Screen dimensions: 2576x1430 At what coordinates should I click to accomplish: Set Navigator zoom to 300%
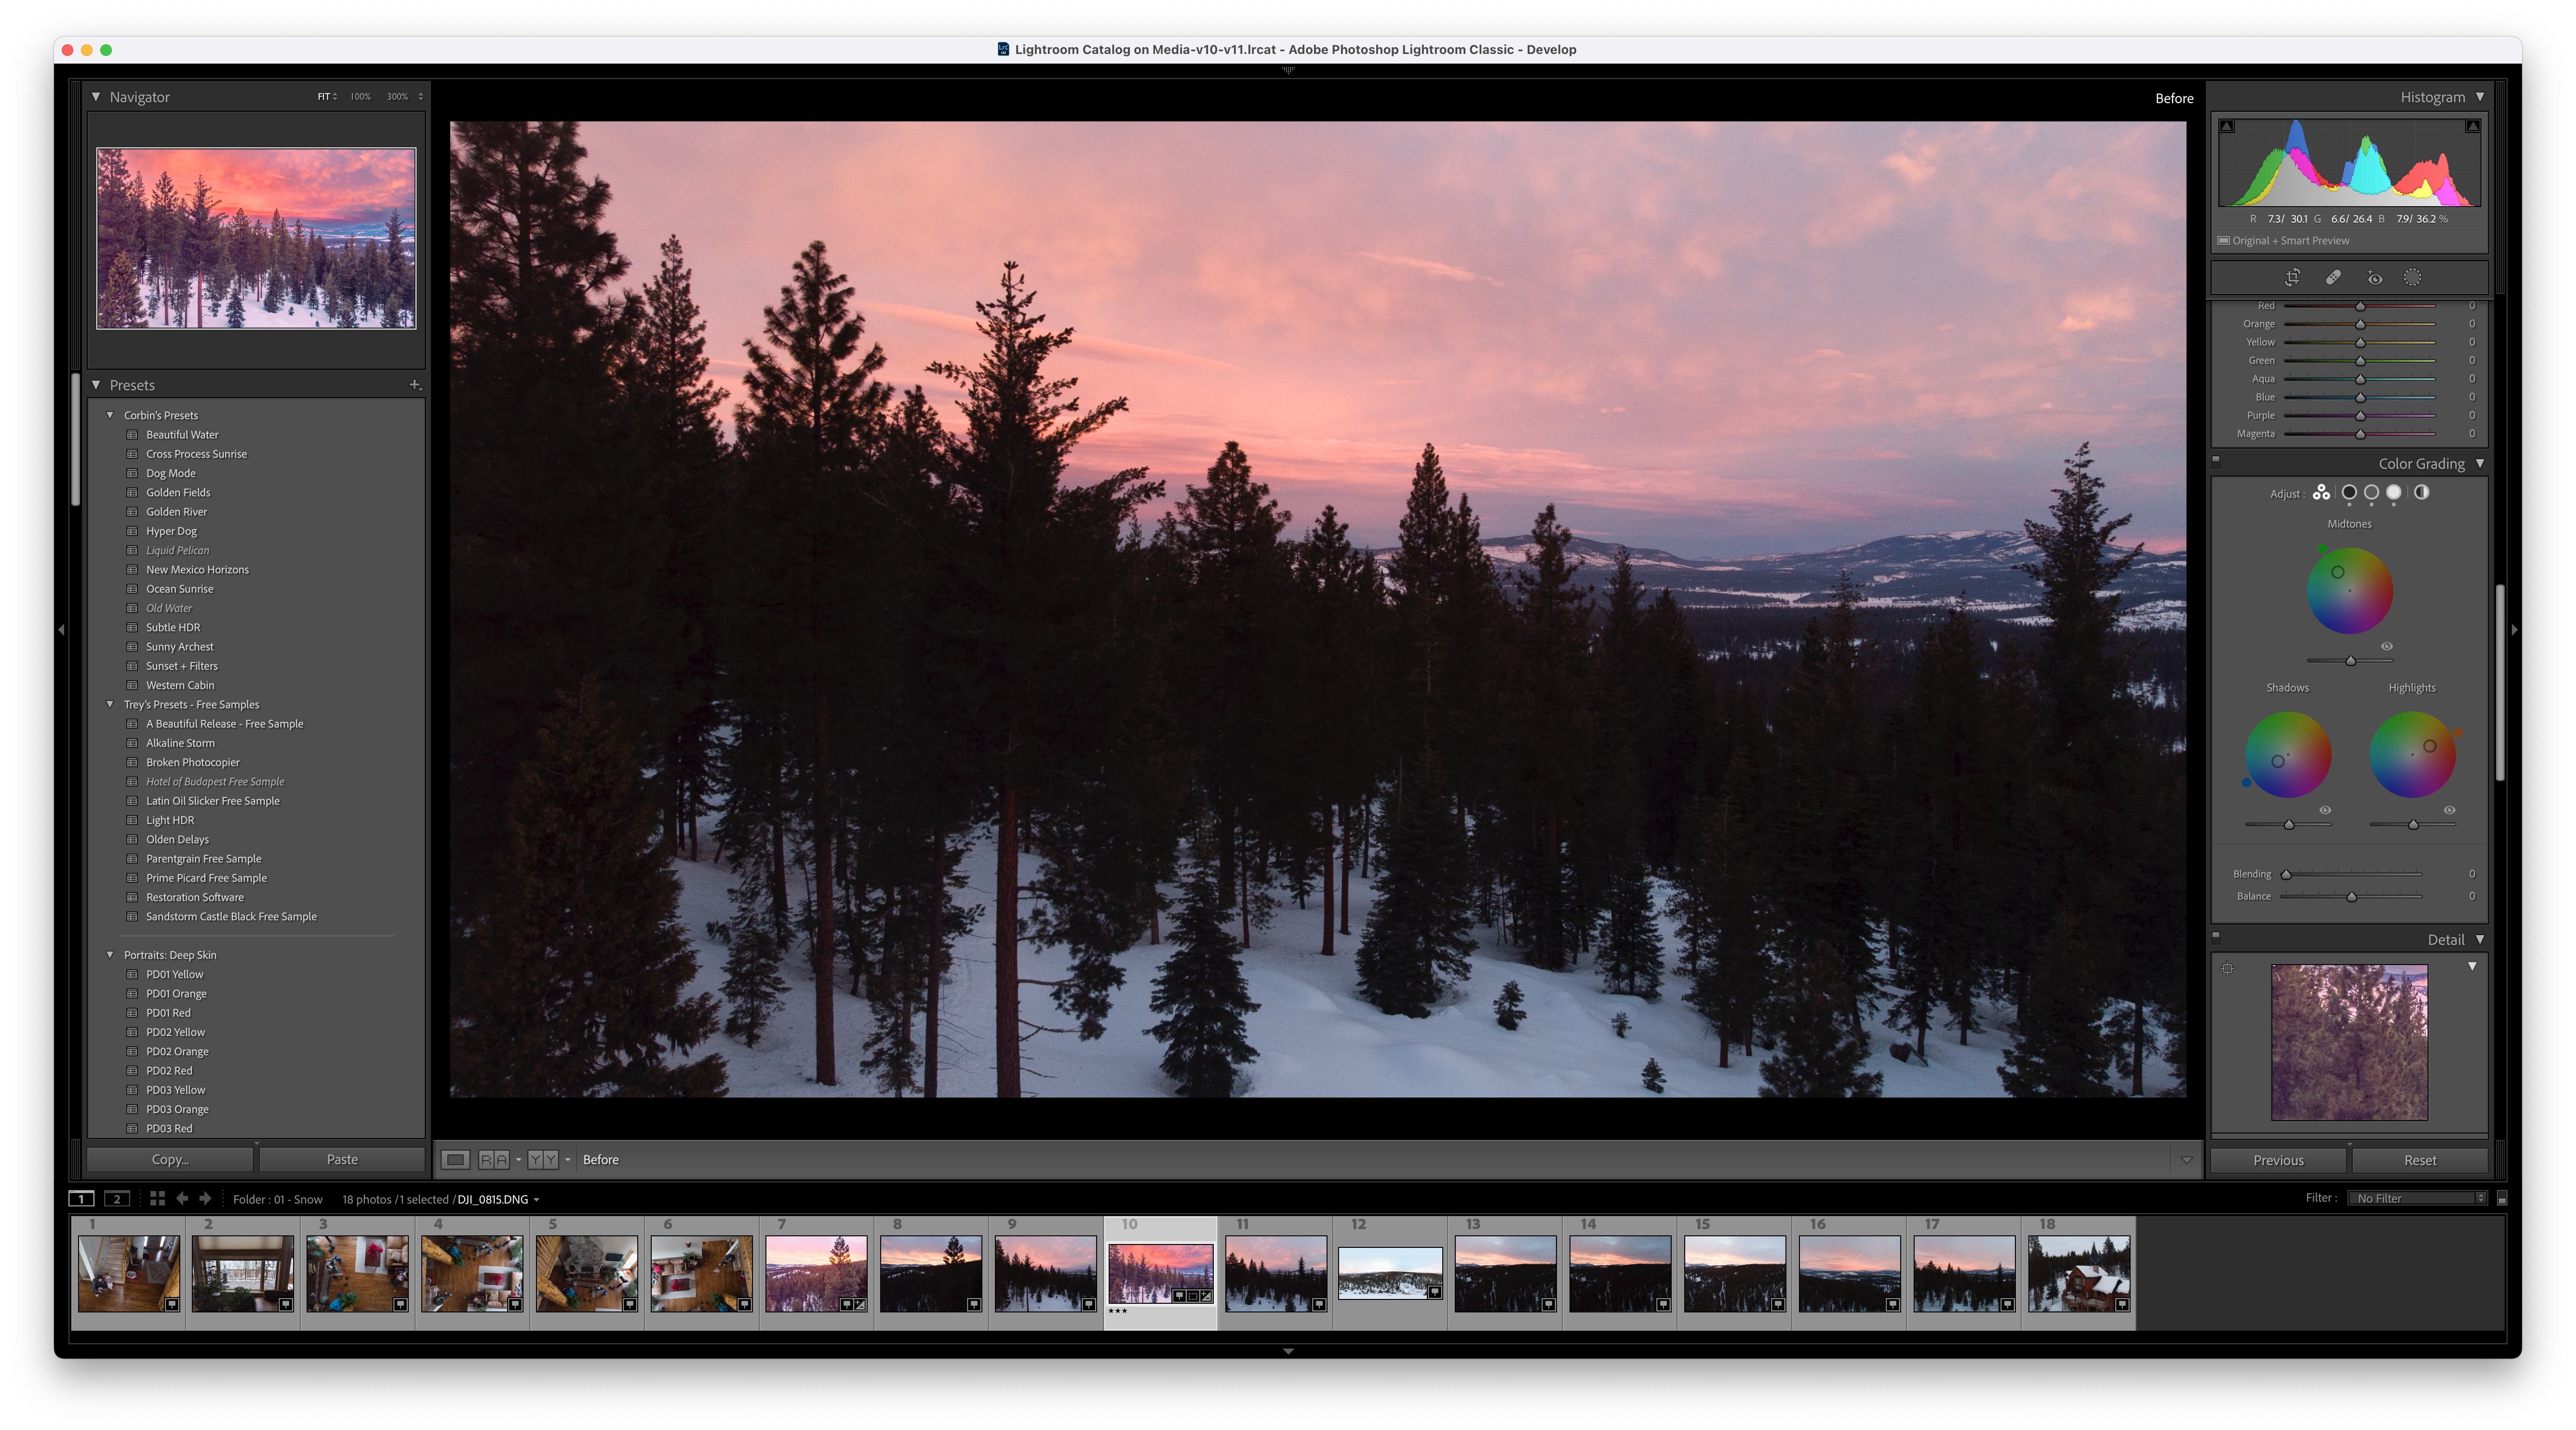397,97
